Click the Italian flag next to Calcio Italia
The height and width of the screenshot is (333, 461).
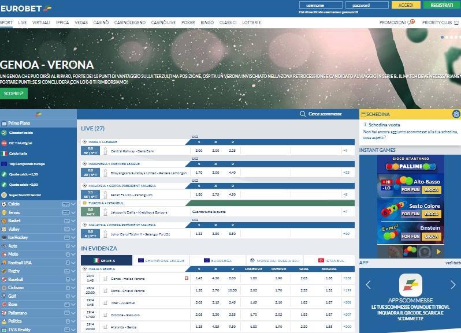4,154
